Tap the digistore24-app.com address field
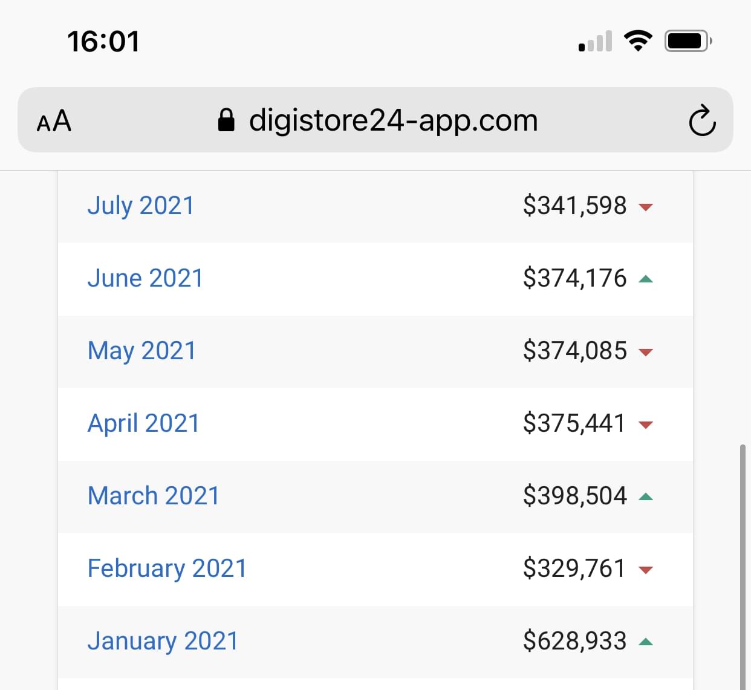 [375, 120]
